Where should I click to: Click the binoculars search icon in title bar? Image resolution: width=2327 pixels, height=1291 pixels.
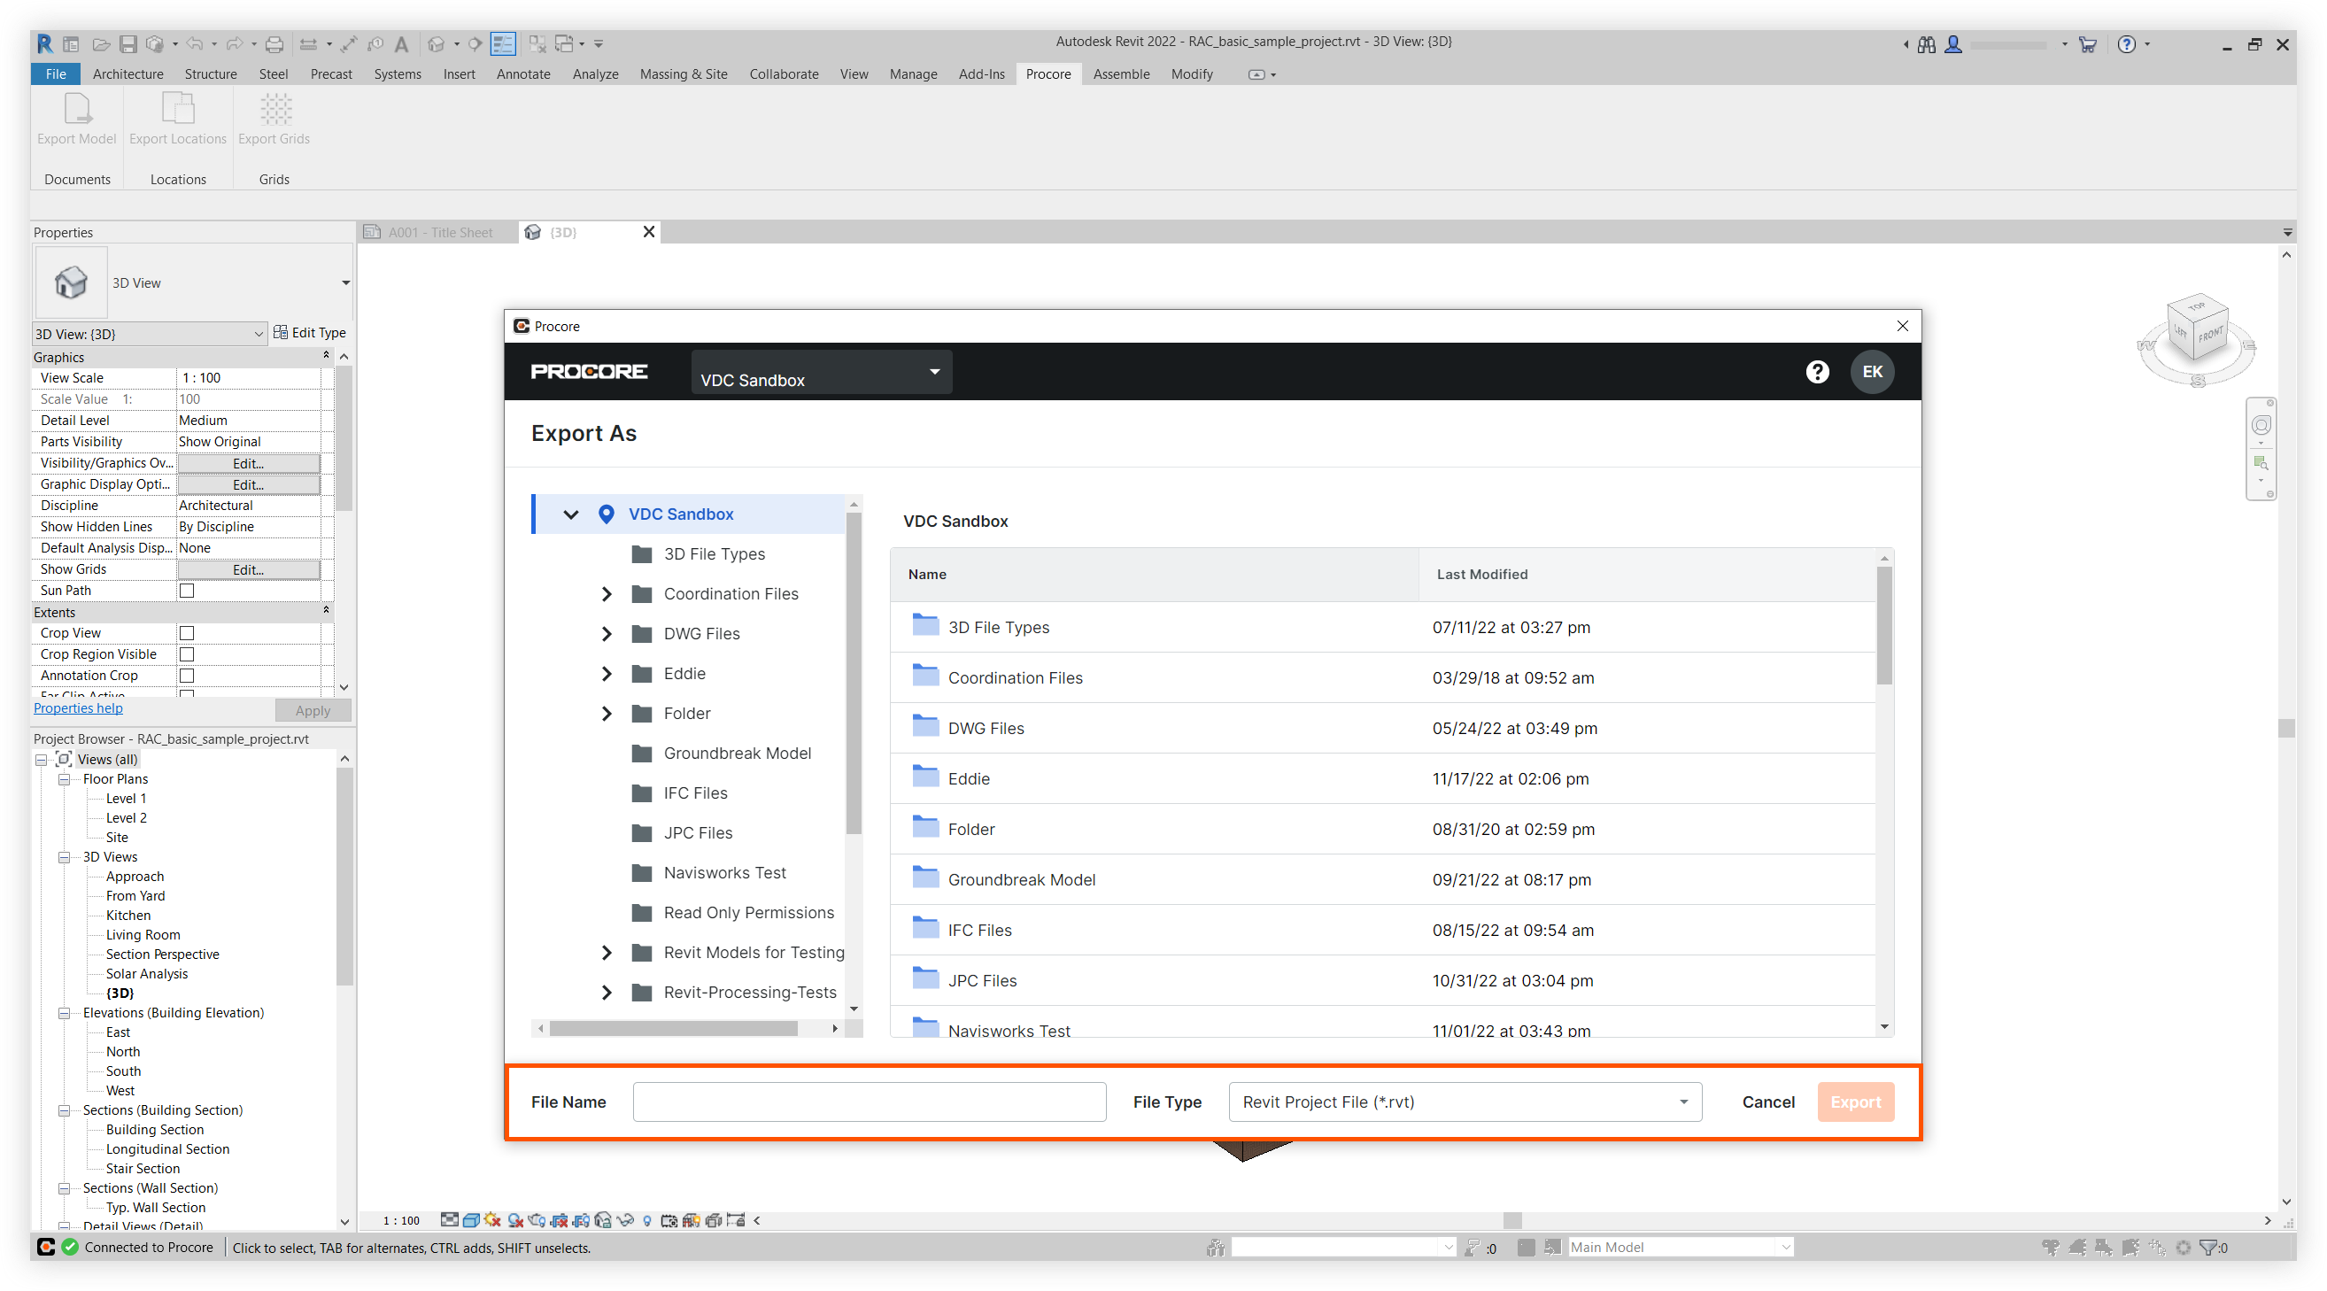pyautogui.click(x=1926, y=43)
